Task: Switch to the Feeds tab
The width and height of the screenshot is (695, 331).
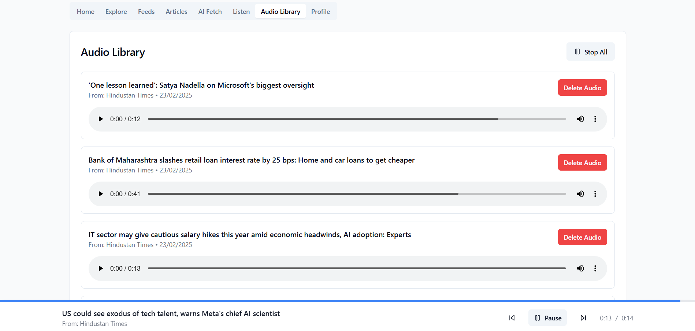Action: 146,11
